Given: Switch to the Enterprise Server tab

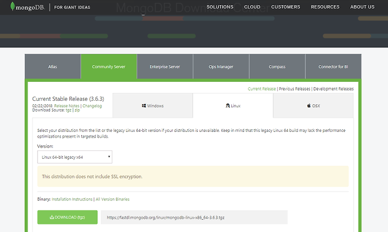Looking at the screenshot, I should [165, 66].
